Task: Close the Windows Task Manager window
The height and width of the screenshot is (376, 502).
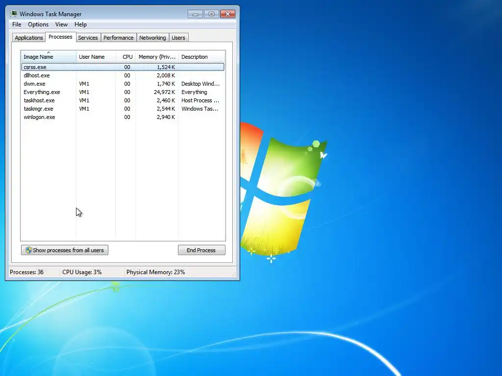Action: click(227, 14)
